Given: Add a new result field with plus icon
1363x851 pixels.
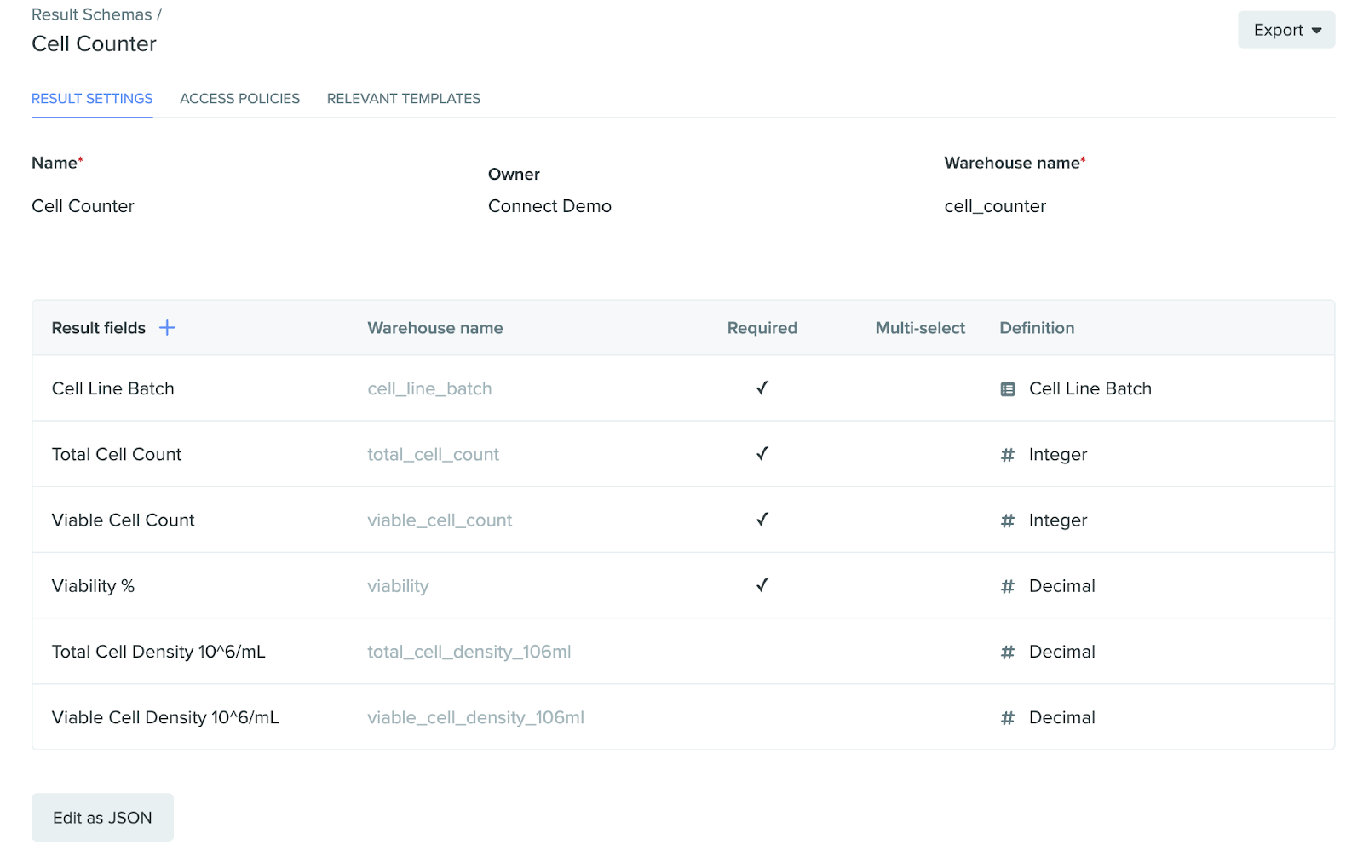Looking at the screenshot, I should pyautogui.click(x=167, y=328).
